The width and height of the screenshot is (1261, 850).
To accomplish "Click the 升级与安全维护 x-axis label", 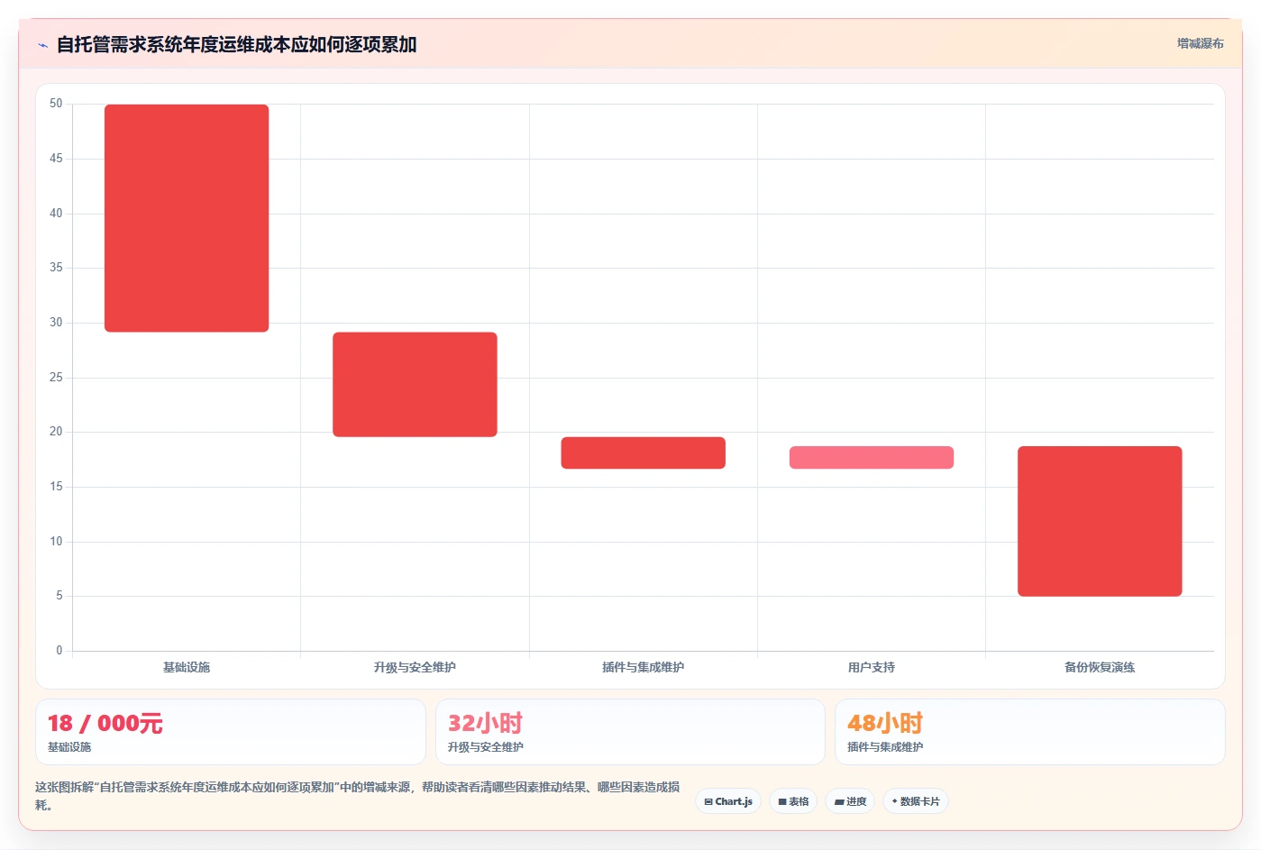I will point(415,667).
